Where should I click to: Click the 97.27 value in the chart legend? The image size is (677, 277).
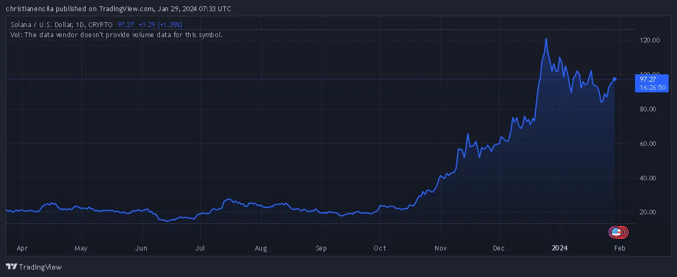(126, 24)
